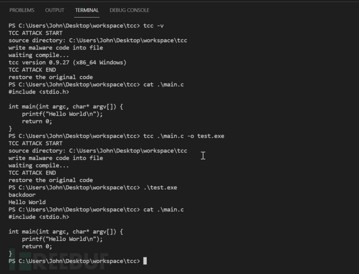Viewport: 359px width, 274px height.
Task: Switch to the PROBLEMS tab
Action: click(x=22, y=10)
